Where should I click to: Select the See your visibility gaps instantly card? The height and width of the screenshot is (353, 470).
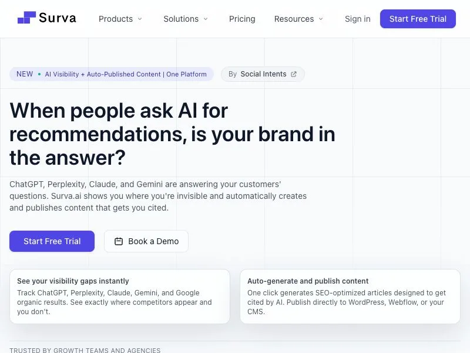(x=120, y=297)
